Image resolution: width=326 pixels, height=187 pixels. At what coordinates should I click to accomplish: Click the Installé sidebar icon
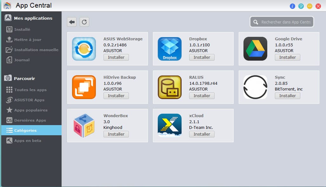(9, 29)
